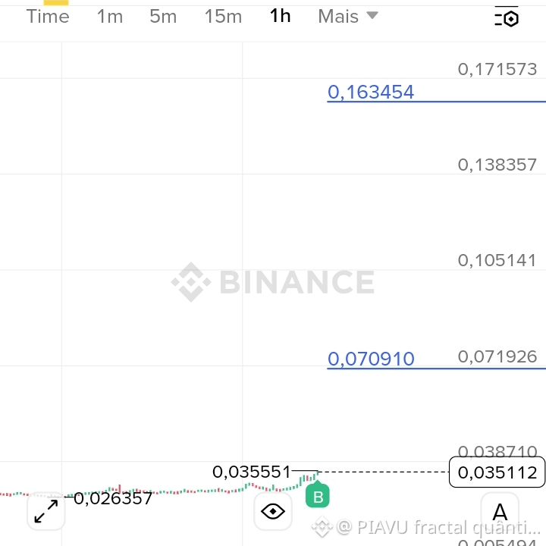Click the blue 0,163454 price line label
Screen dimensions: 546x546
pyautogui.click(x=371, y=93)
